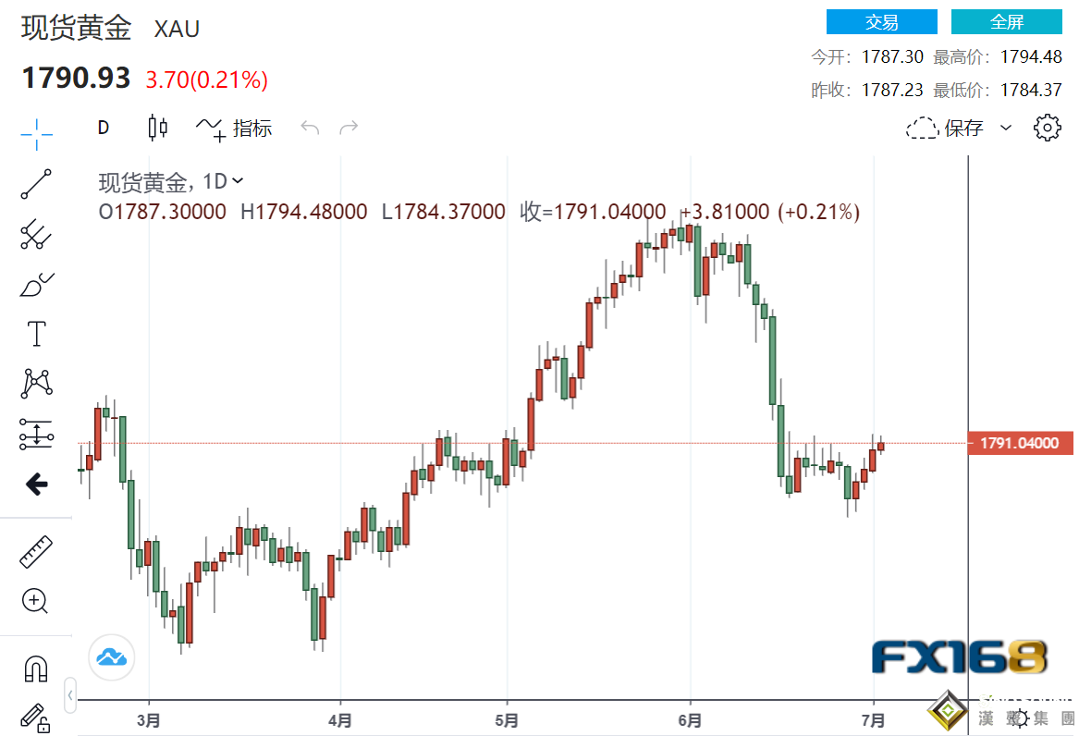Screen dimensions: 1079x736
Task: Click the zoom-in magnifier tool
Action: point(36,601)
